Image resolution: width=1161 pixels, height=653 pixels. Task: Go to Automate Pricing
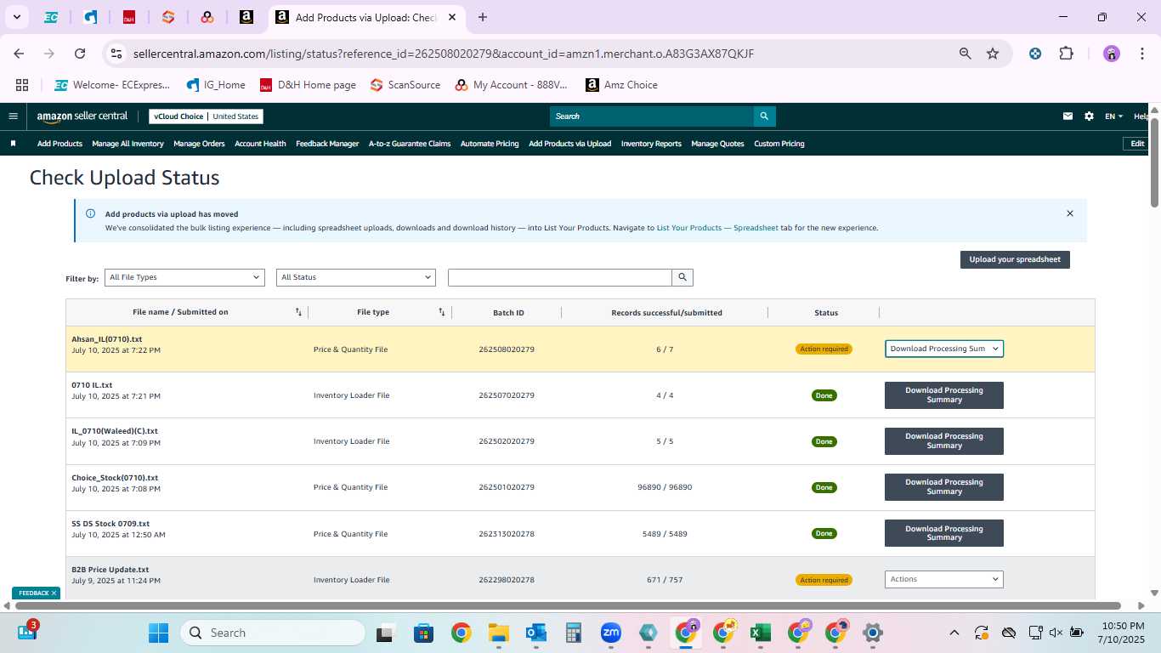(490, 144)
